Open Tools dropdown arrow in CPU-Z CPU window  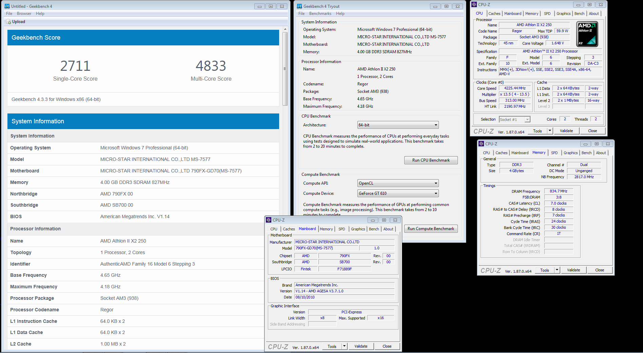[550, 131]
